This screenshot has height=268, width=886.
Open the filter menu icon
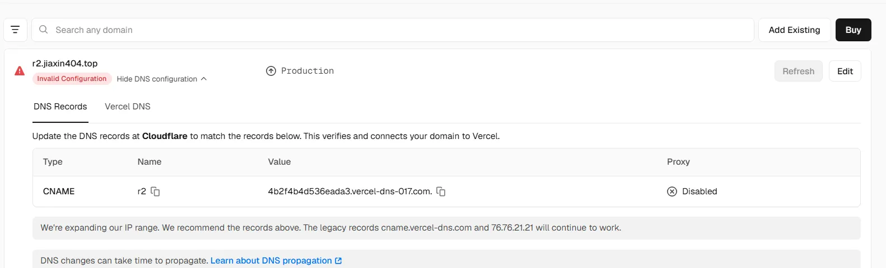click(15, 30)
